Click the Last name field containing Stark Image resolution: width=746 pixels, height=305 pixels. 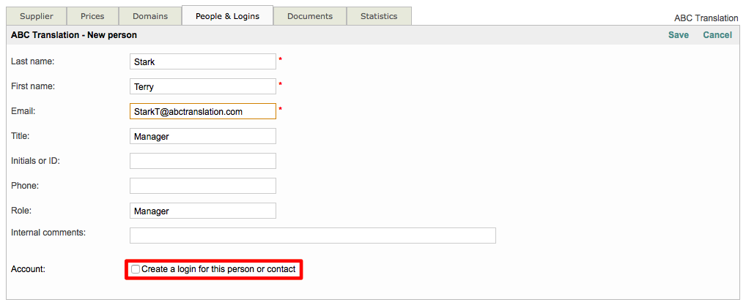click(202, 62)
